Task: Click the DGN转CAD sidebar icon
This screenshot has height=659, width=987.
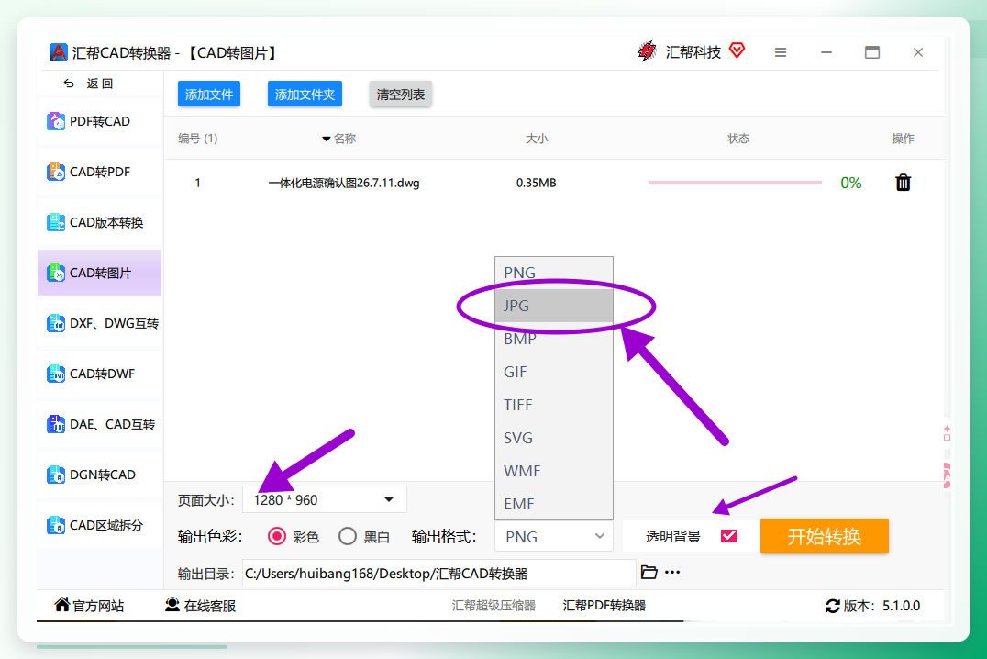Action: click(56, 475)
